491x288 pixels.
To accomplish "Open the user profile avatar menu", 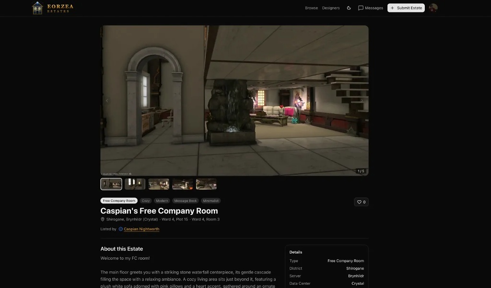I will pos(433,8).
